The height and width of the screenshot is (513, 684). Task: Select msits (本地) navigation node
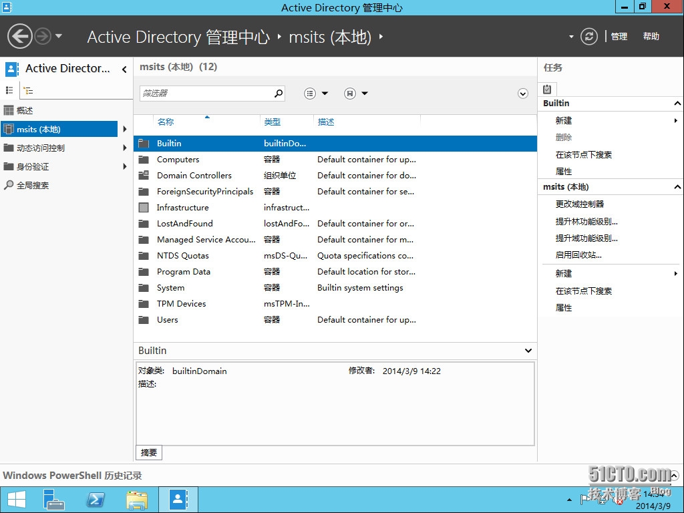coord(59,129)
